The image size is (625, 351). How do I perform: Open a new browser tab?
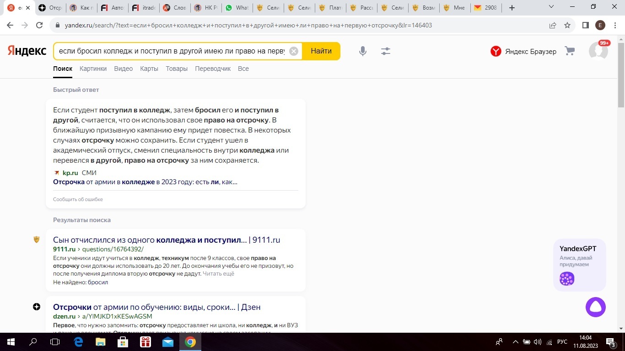(512, 8)
